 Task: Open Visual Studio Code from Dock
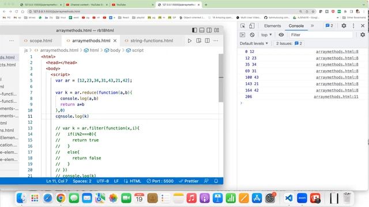coord(289,198)
